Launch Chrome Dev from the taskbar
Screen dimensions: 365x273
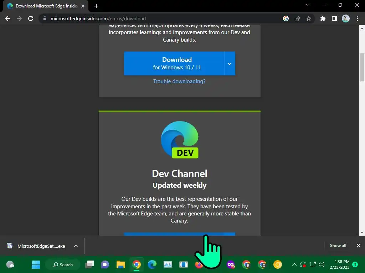pyautogui.click(x=262, y=264)
